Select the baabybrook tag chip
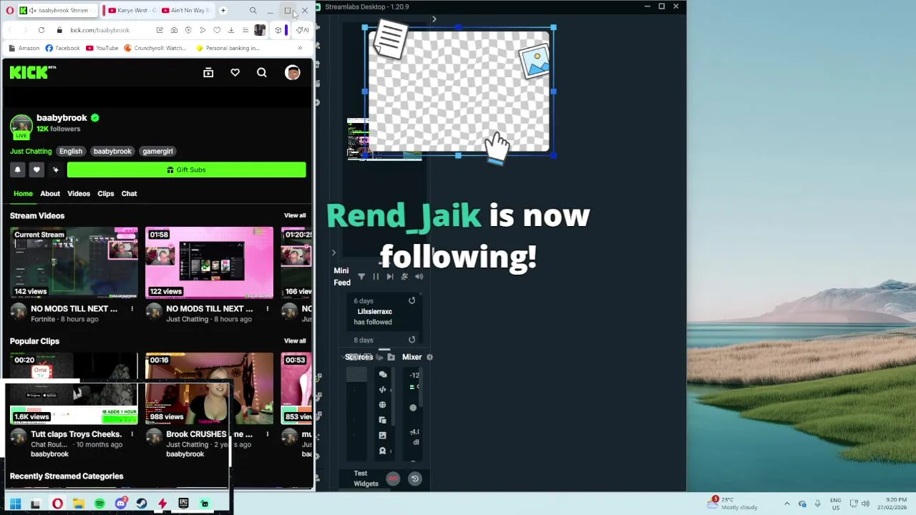The height and width of the screenshot is (515, 916). [112, 151]
